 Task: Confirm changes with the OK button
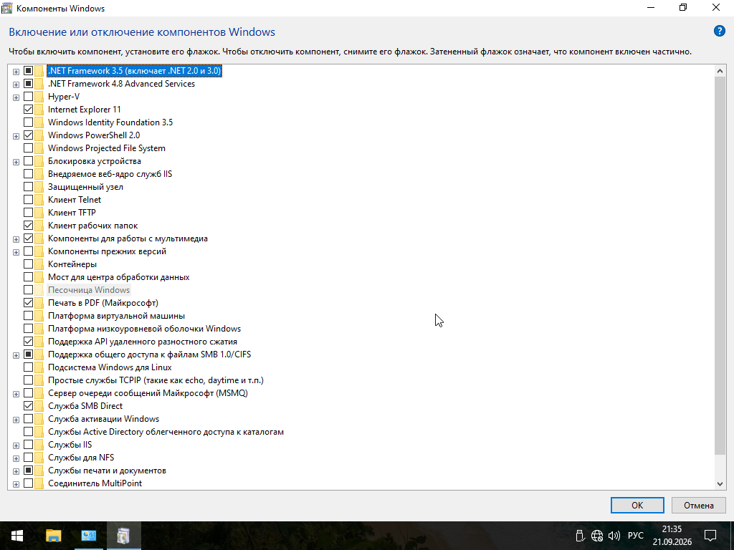pyautogui.click(x=637, y=505)
